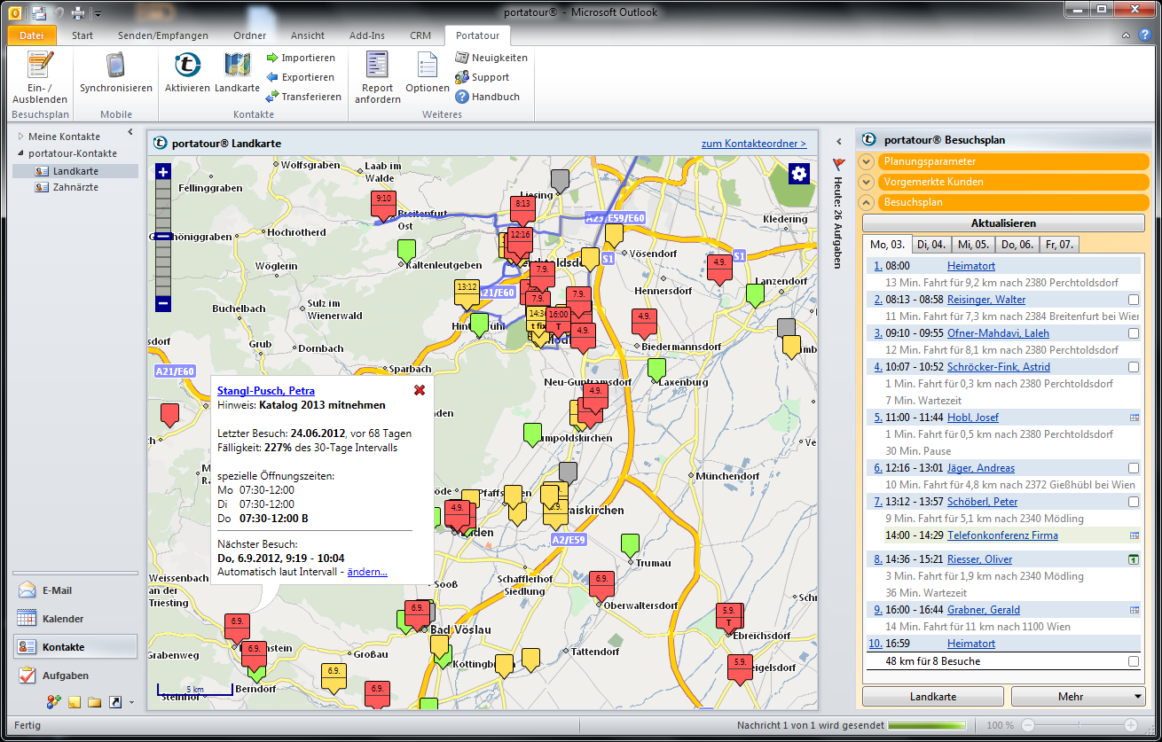This screenshot has width=1162, height=742.
Task: Select Landkarte in the folder tree
Action: tap(75, 170)
